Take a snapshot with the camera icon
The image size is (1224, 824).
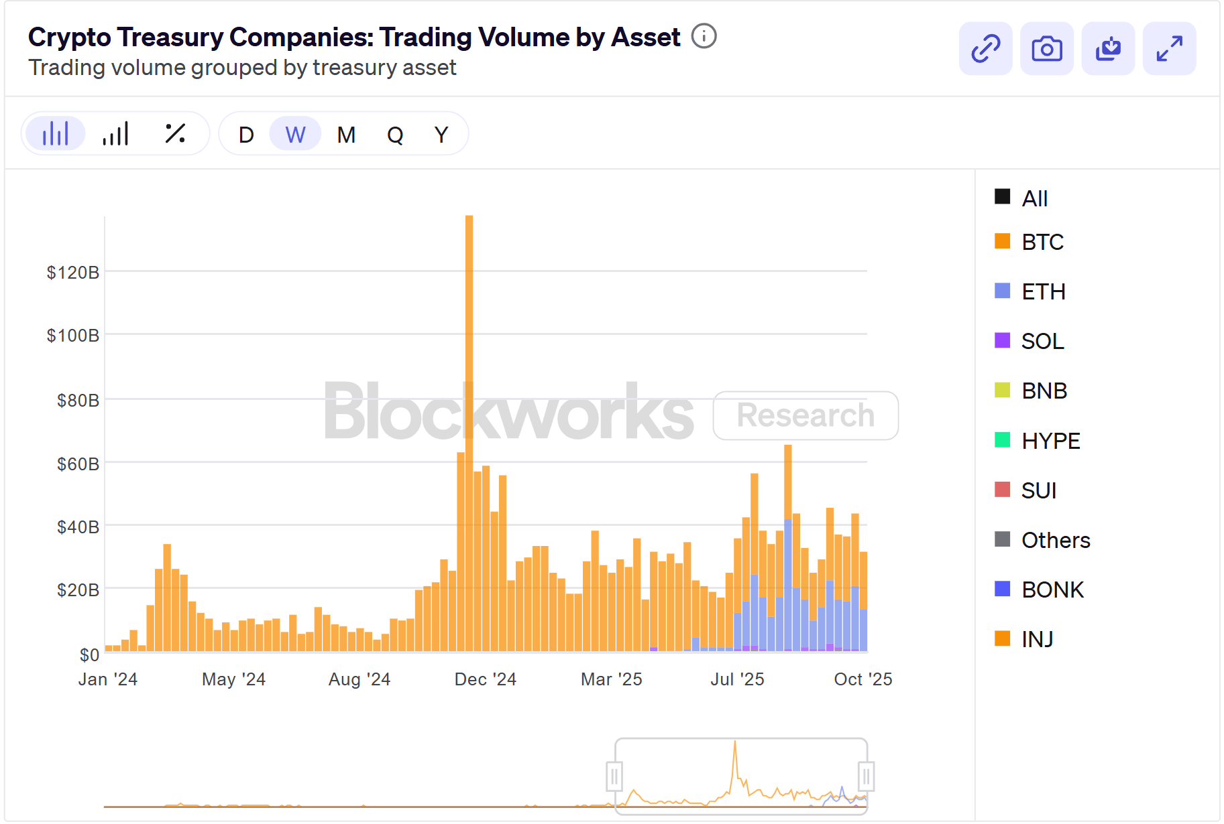click(1046, 48)
